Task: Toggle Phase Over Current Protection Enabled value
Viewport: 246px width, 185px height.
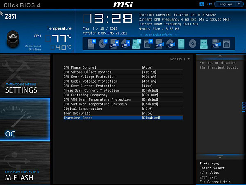Action: [150, 90]
